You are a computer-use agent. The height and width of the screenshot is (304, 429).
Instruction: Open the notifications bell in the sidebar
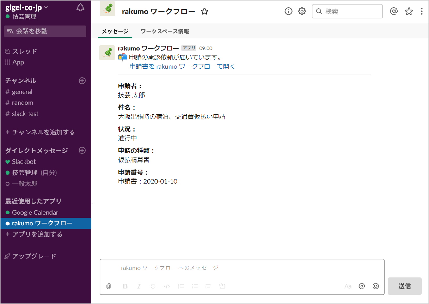80,8
